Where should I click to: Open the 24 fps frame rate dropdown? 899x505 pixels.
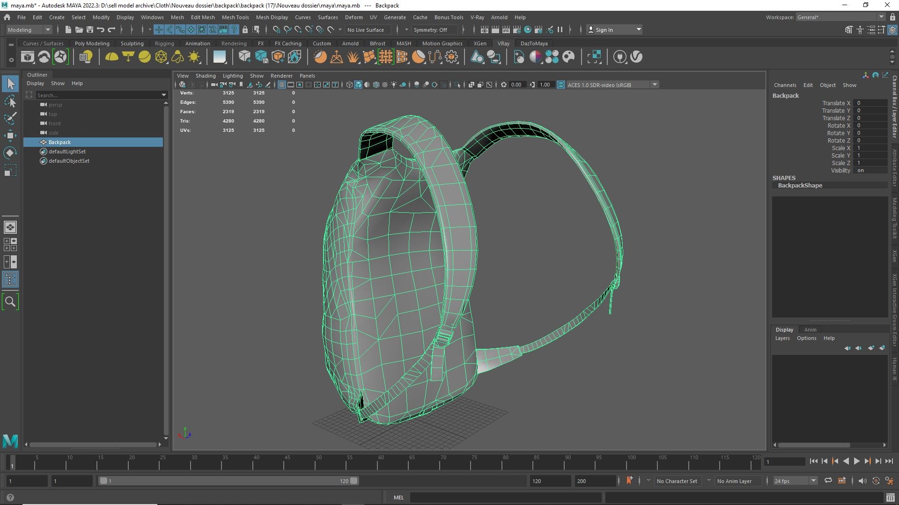pos(795,481)
